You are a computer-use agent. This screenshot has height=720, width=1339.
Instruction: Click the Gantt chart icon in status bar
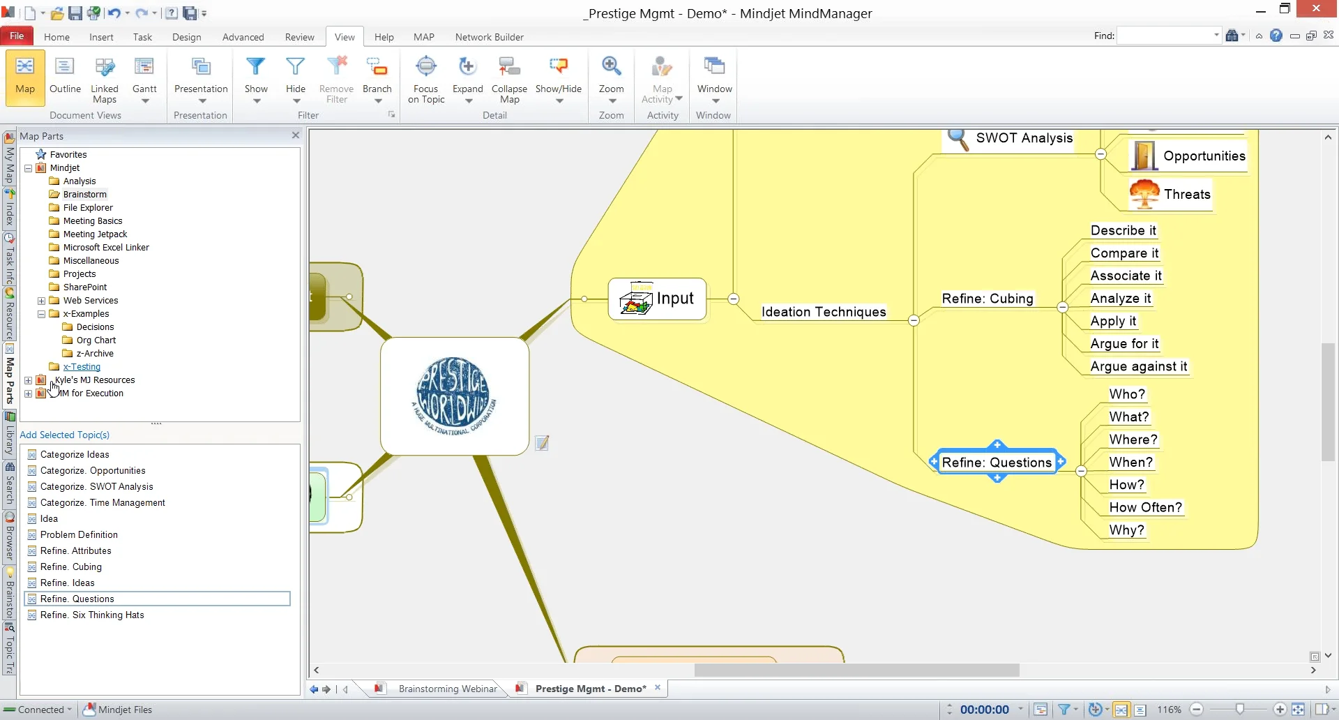click(x=1041, y=710)
